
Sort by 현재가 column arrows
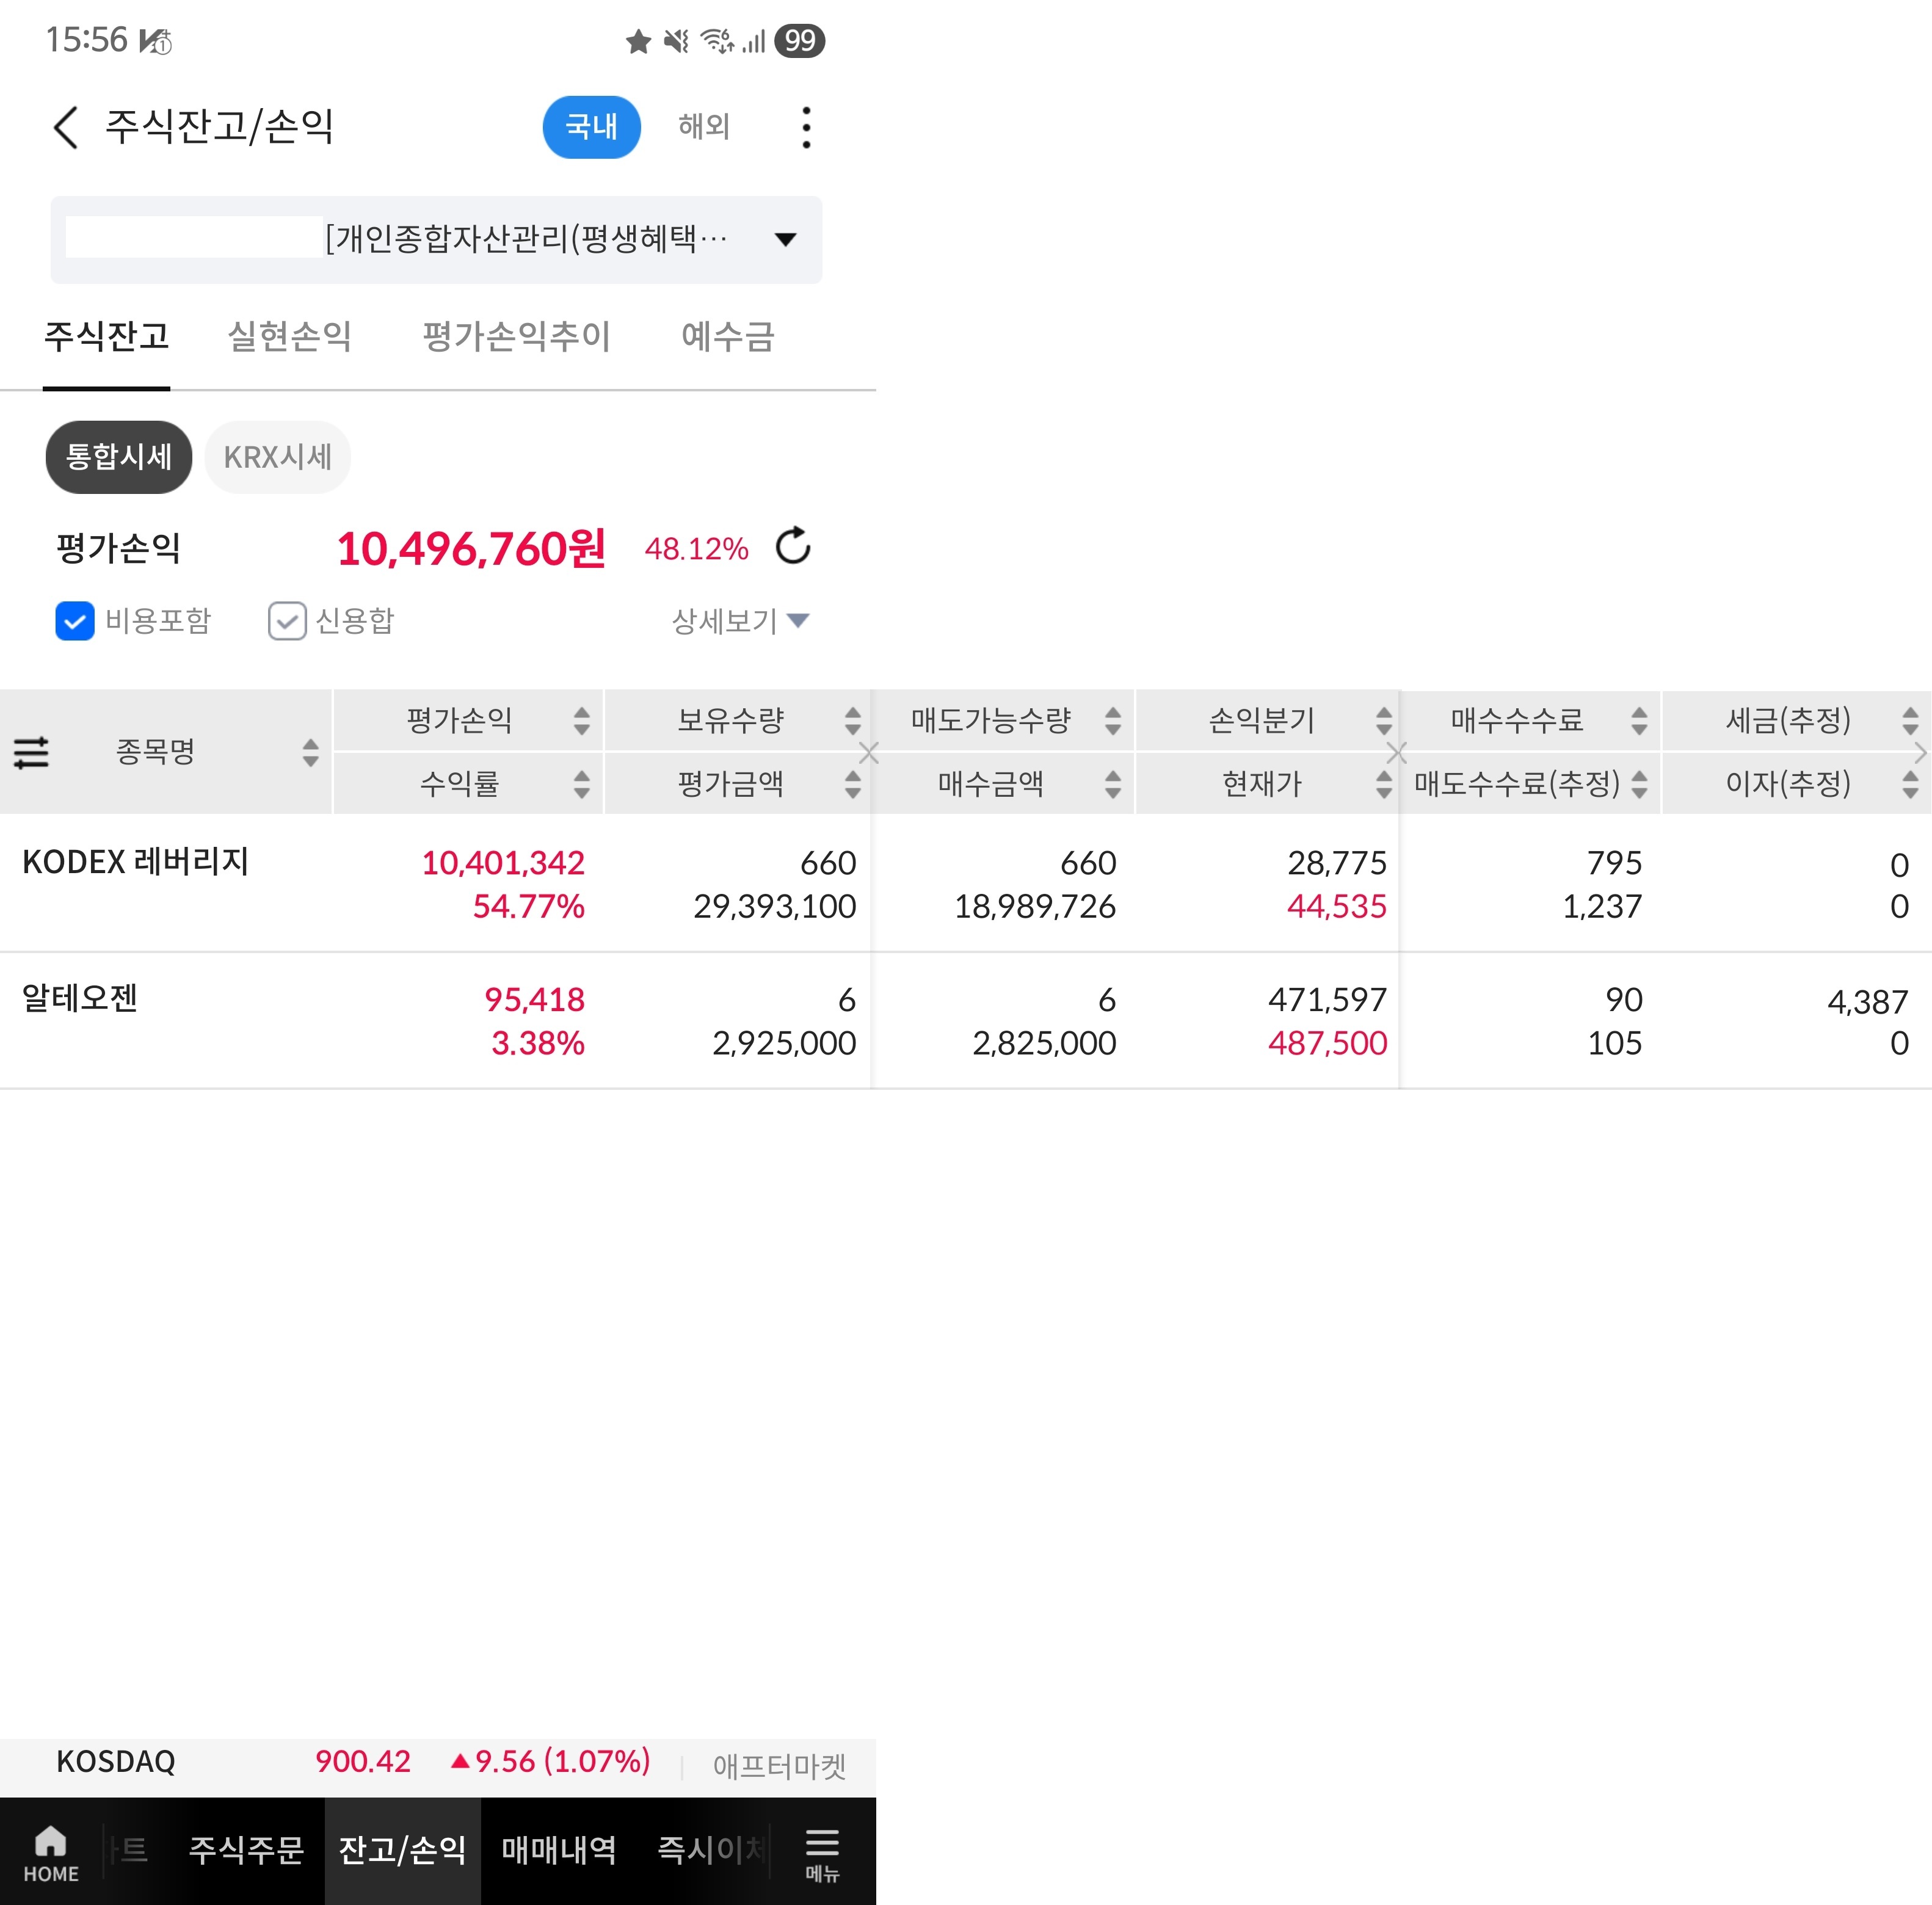(x=1383, y=783)
